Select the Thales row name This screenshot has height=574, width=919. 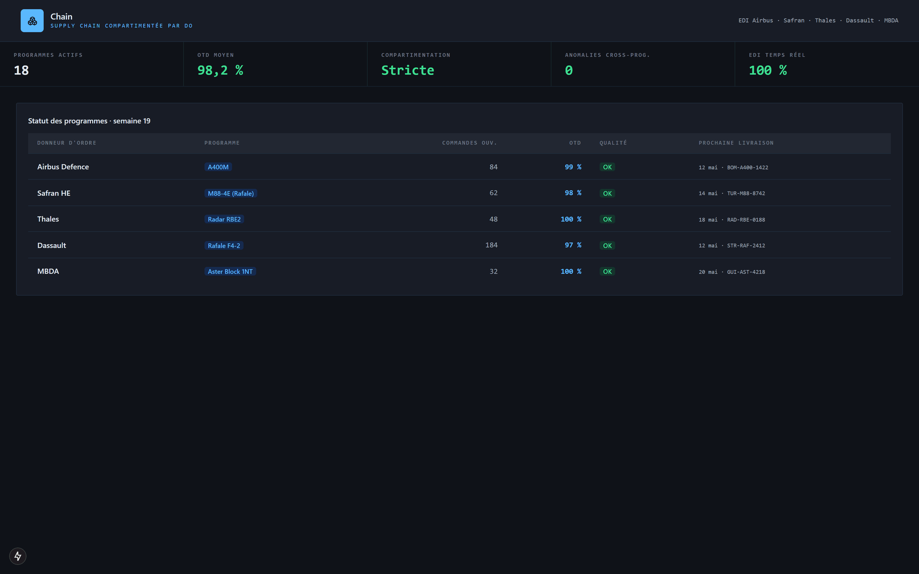(48, 219)
